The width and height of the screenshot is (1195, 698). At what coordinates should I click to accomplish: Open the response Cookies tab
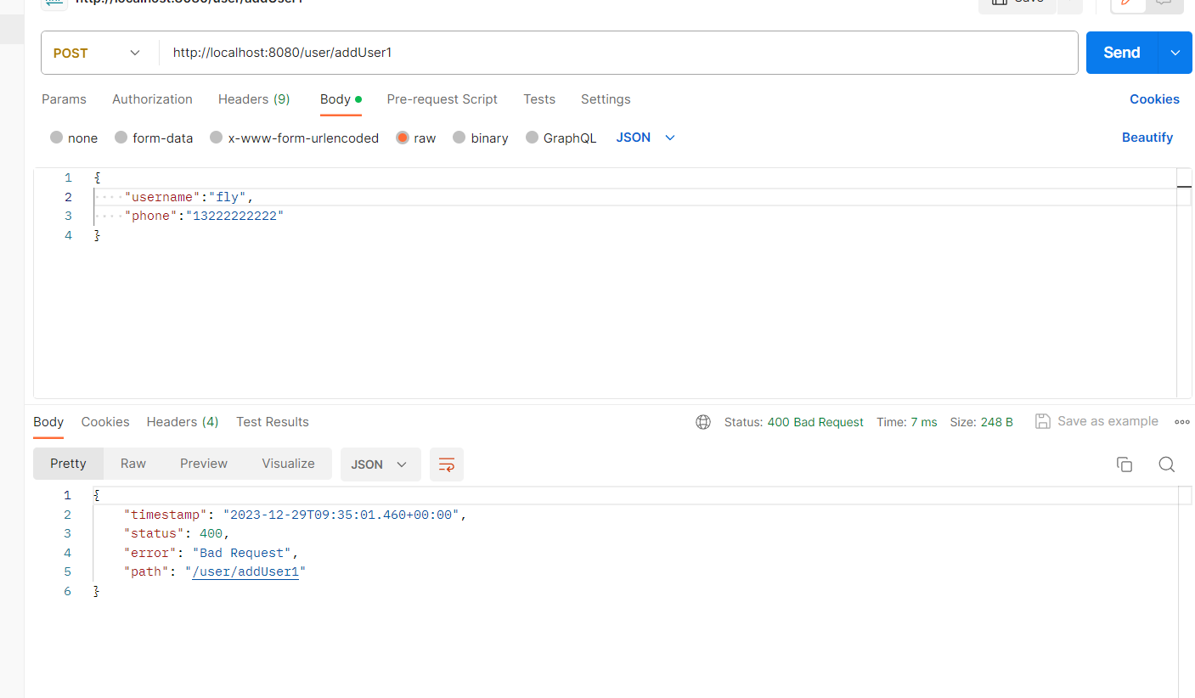click(105, 422)
